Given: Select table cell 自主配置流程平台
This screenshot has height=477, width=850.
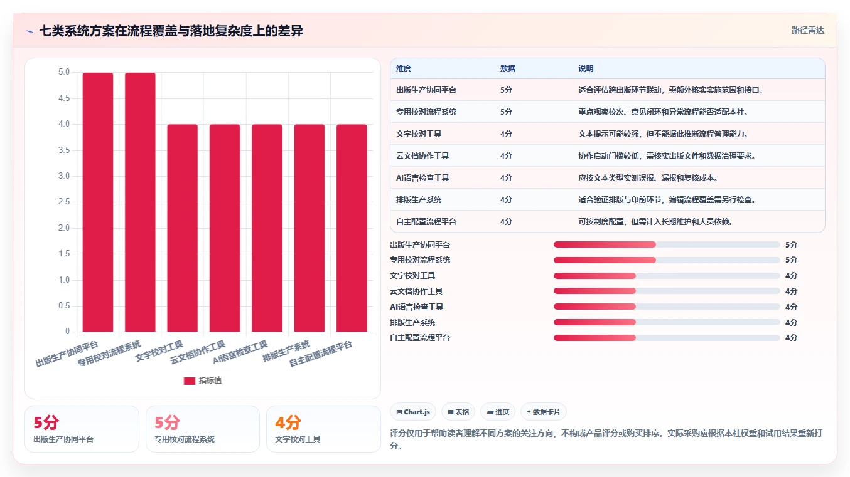Looking at the screenshot, I should click(426, 222).
